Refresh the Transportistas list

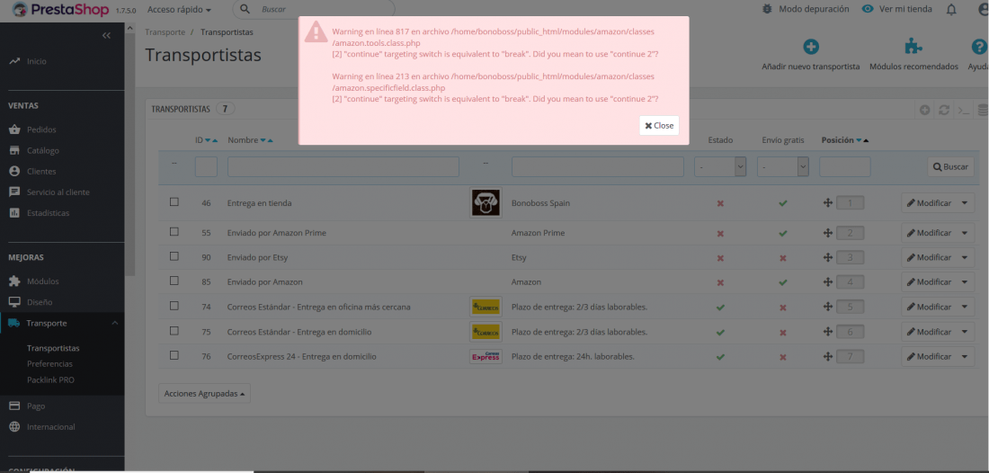click(x=944, y=110)
